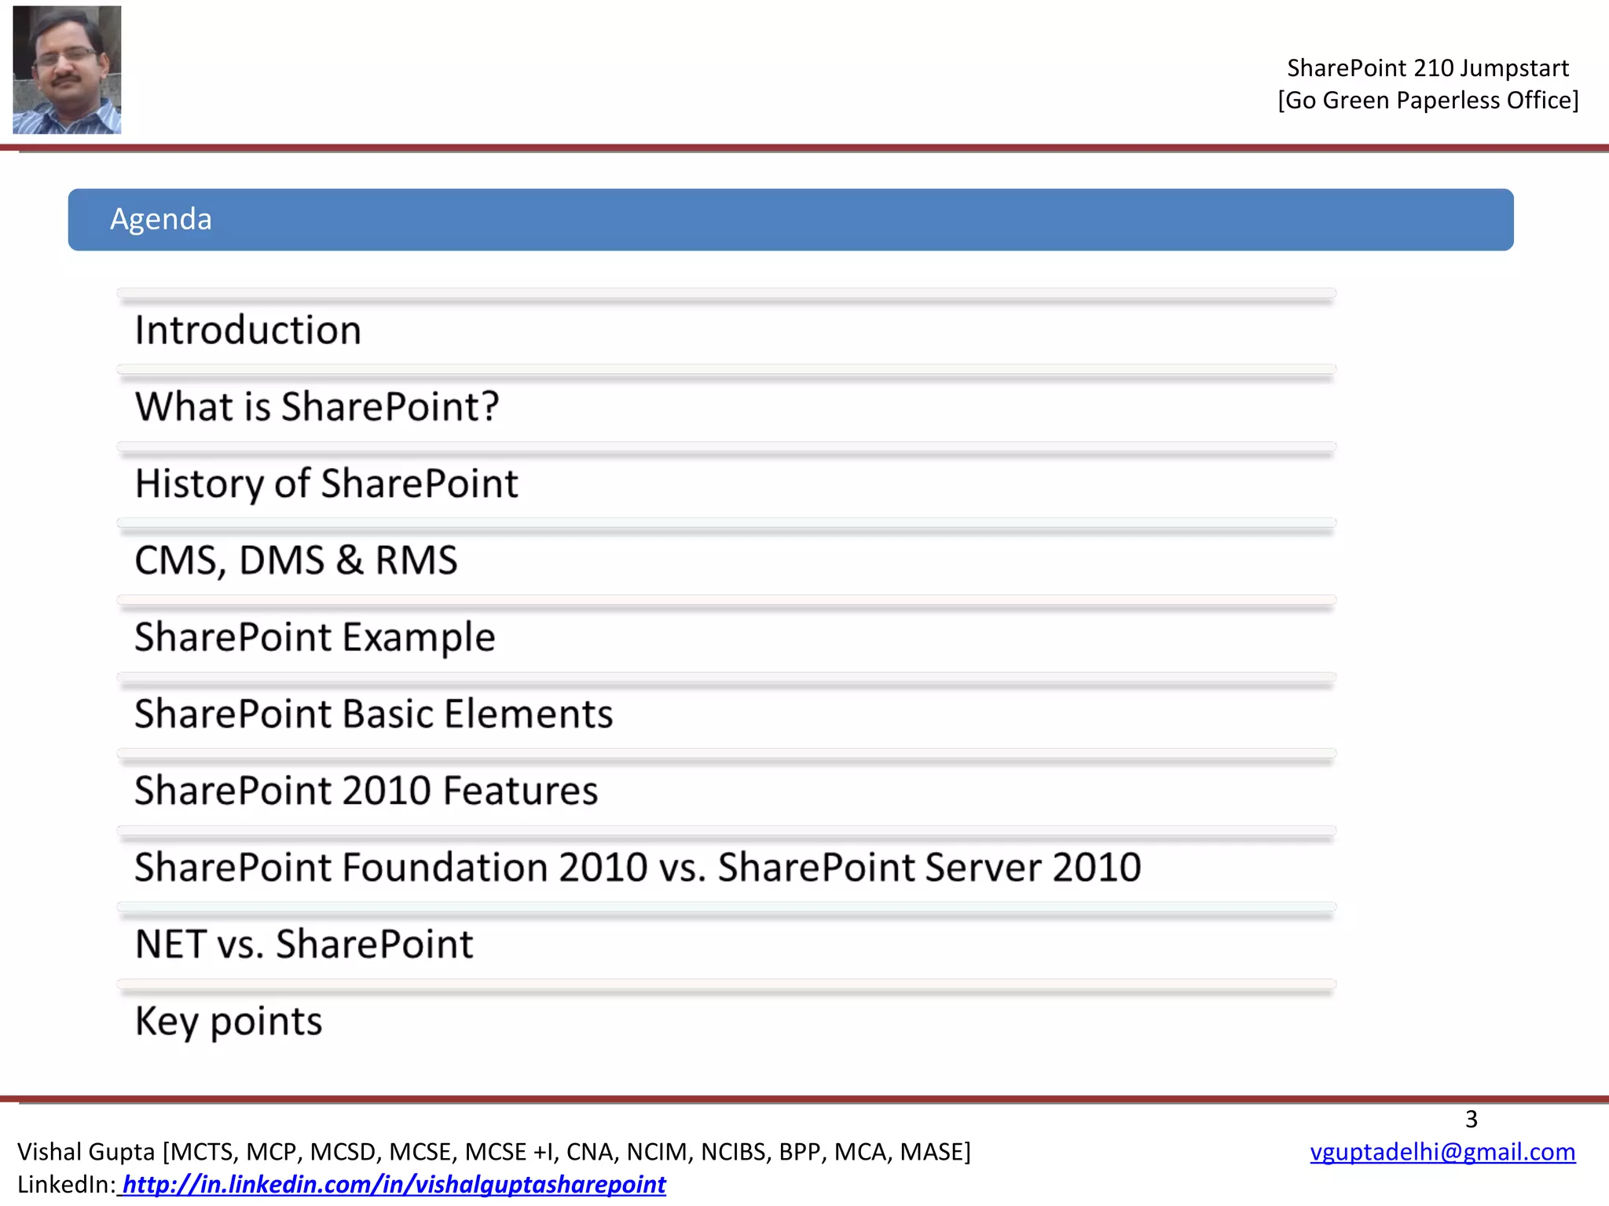Viewport: 1609px width, 1206px height.
Task: Click the NET vs. SharePoint item
Action: (x=304, y=944)
